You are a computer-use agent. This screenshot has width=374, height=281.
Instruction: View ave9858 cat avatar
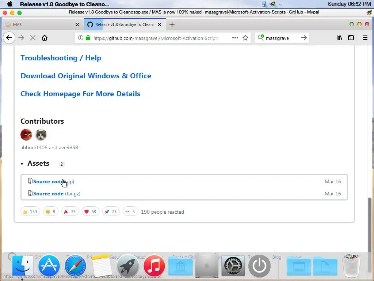[x=41, y=135]
